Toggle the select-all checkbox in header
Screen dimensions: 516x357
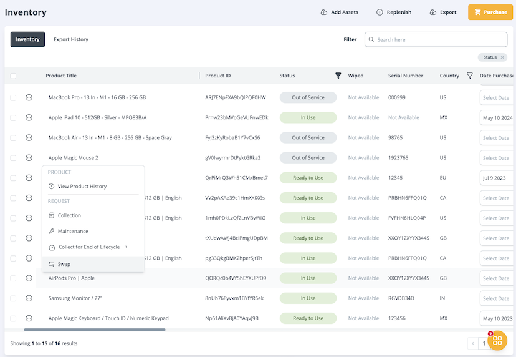coord(13,76)
